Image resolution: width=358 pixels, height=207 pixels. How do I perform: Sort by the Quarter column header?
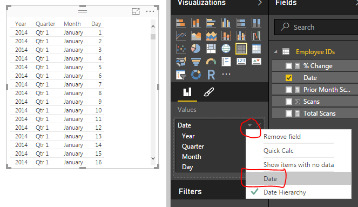click(45, 24)
